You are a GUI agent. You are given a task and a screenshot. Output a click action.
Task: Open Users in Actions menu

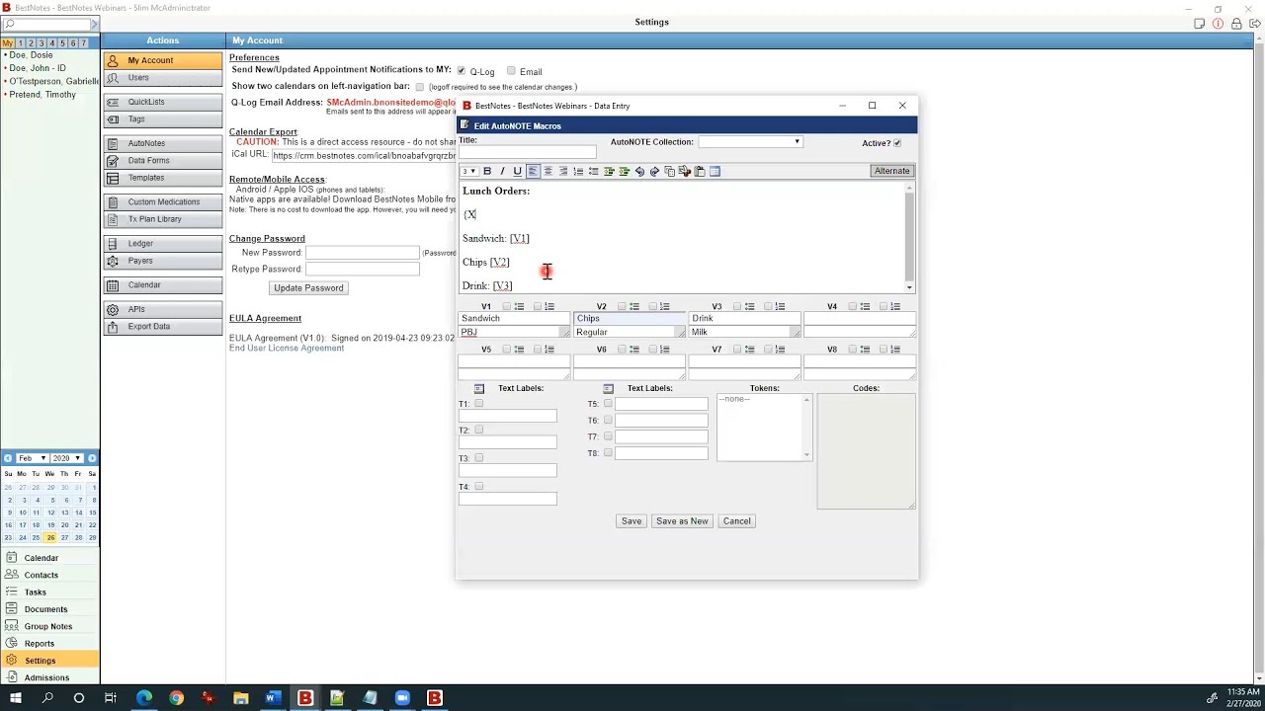coord(163,77)
